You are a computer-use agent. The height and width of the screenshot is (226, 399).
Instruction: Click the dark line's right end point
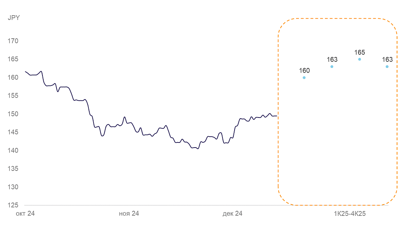[277, 116]
